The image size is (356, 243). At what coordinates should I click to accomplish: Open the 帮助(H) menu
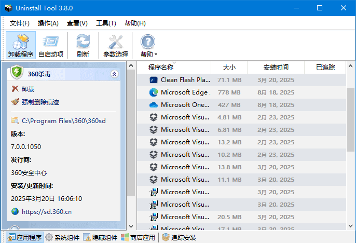pos(135,23)
